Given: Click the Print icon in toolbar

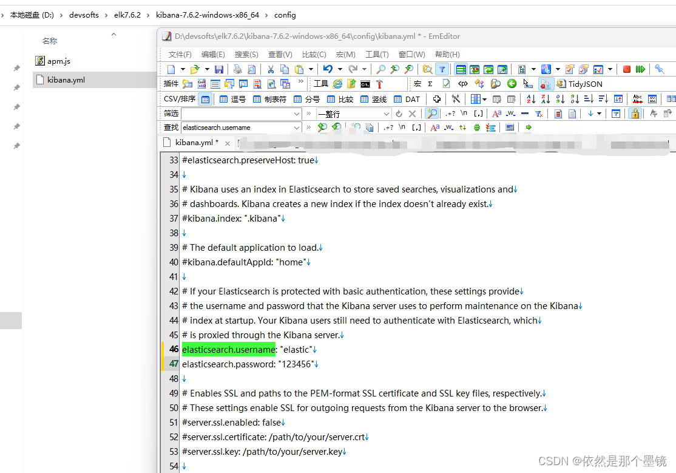Looking at the screenshot, I should (237, 69).
